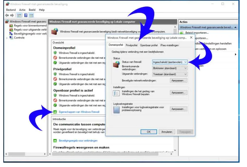This screenshot has height=167, width=247.
Task: Click red blocked icon under Domeinprofiel
Action: coord(55,58)
